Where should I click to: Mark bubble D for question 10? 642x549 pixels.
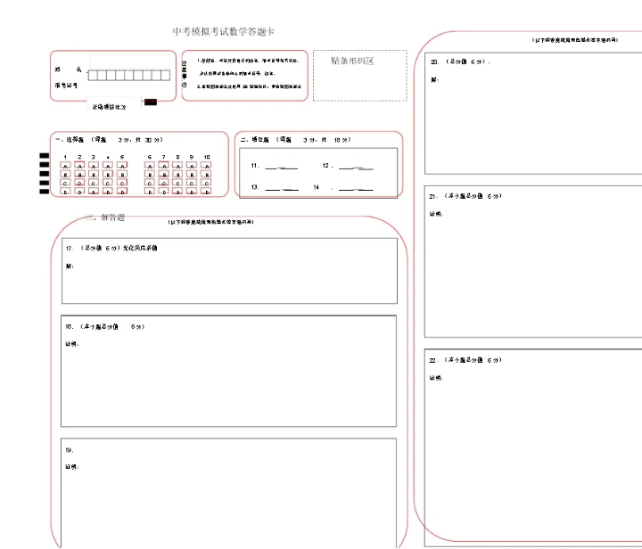tap(206, 191)
